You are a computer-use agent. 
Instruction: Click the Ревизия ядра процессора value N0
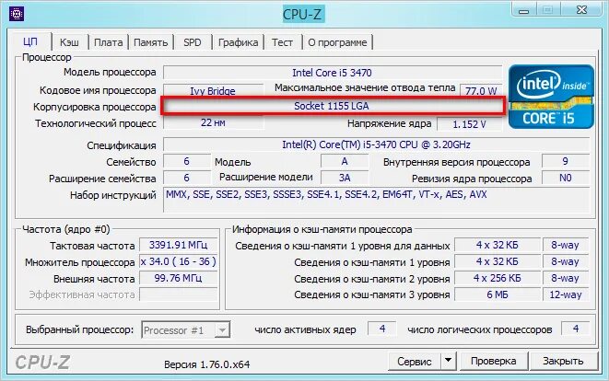coord(566,178)
